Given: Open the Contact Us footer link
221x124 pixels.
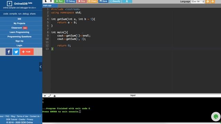Looking at the screenshot, I should click(35, 116).
